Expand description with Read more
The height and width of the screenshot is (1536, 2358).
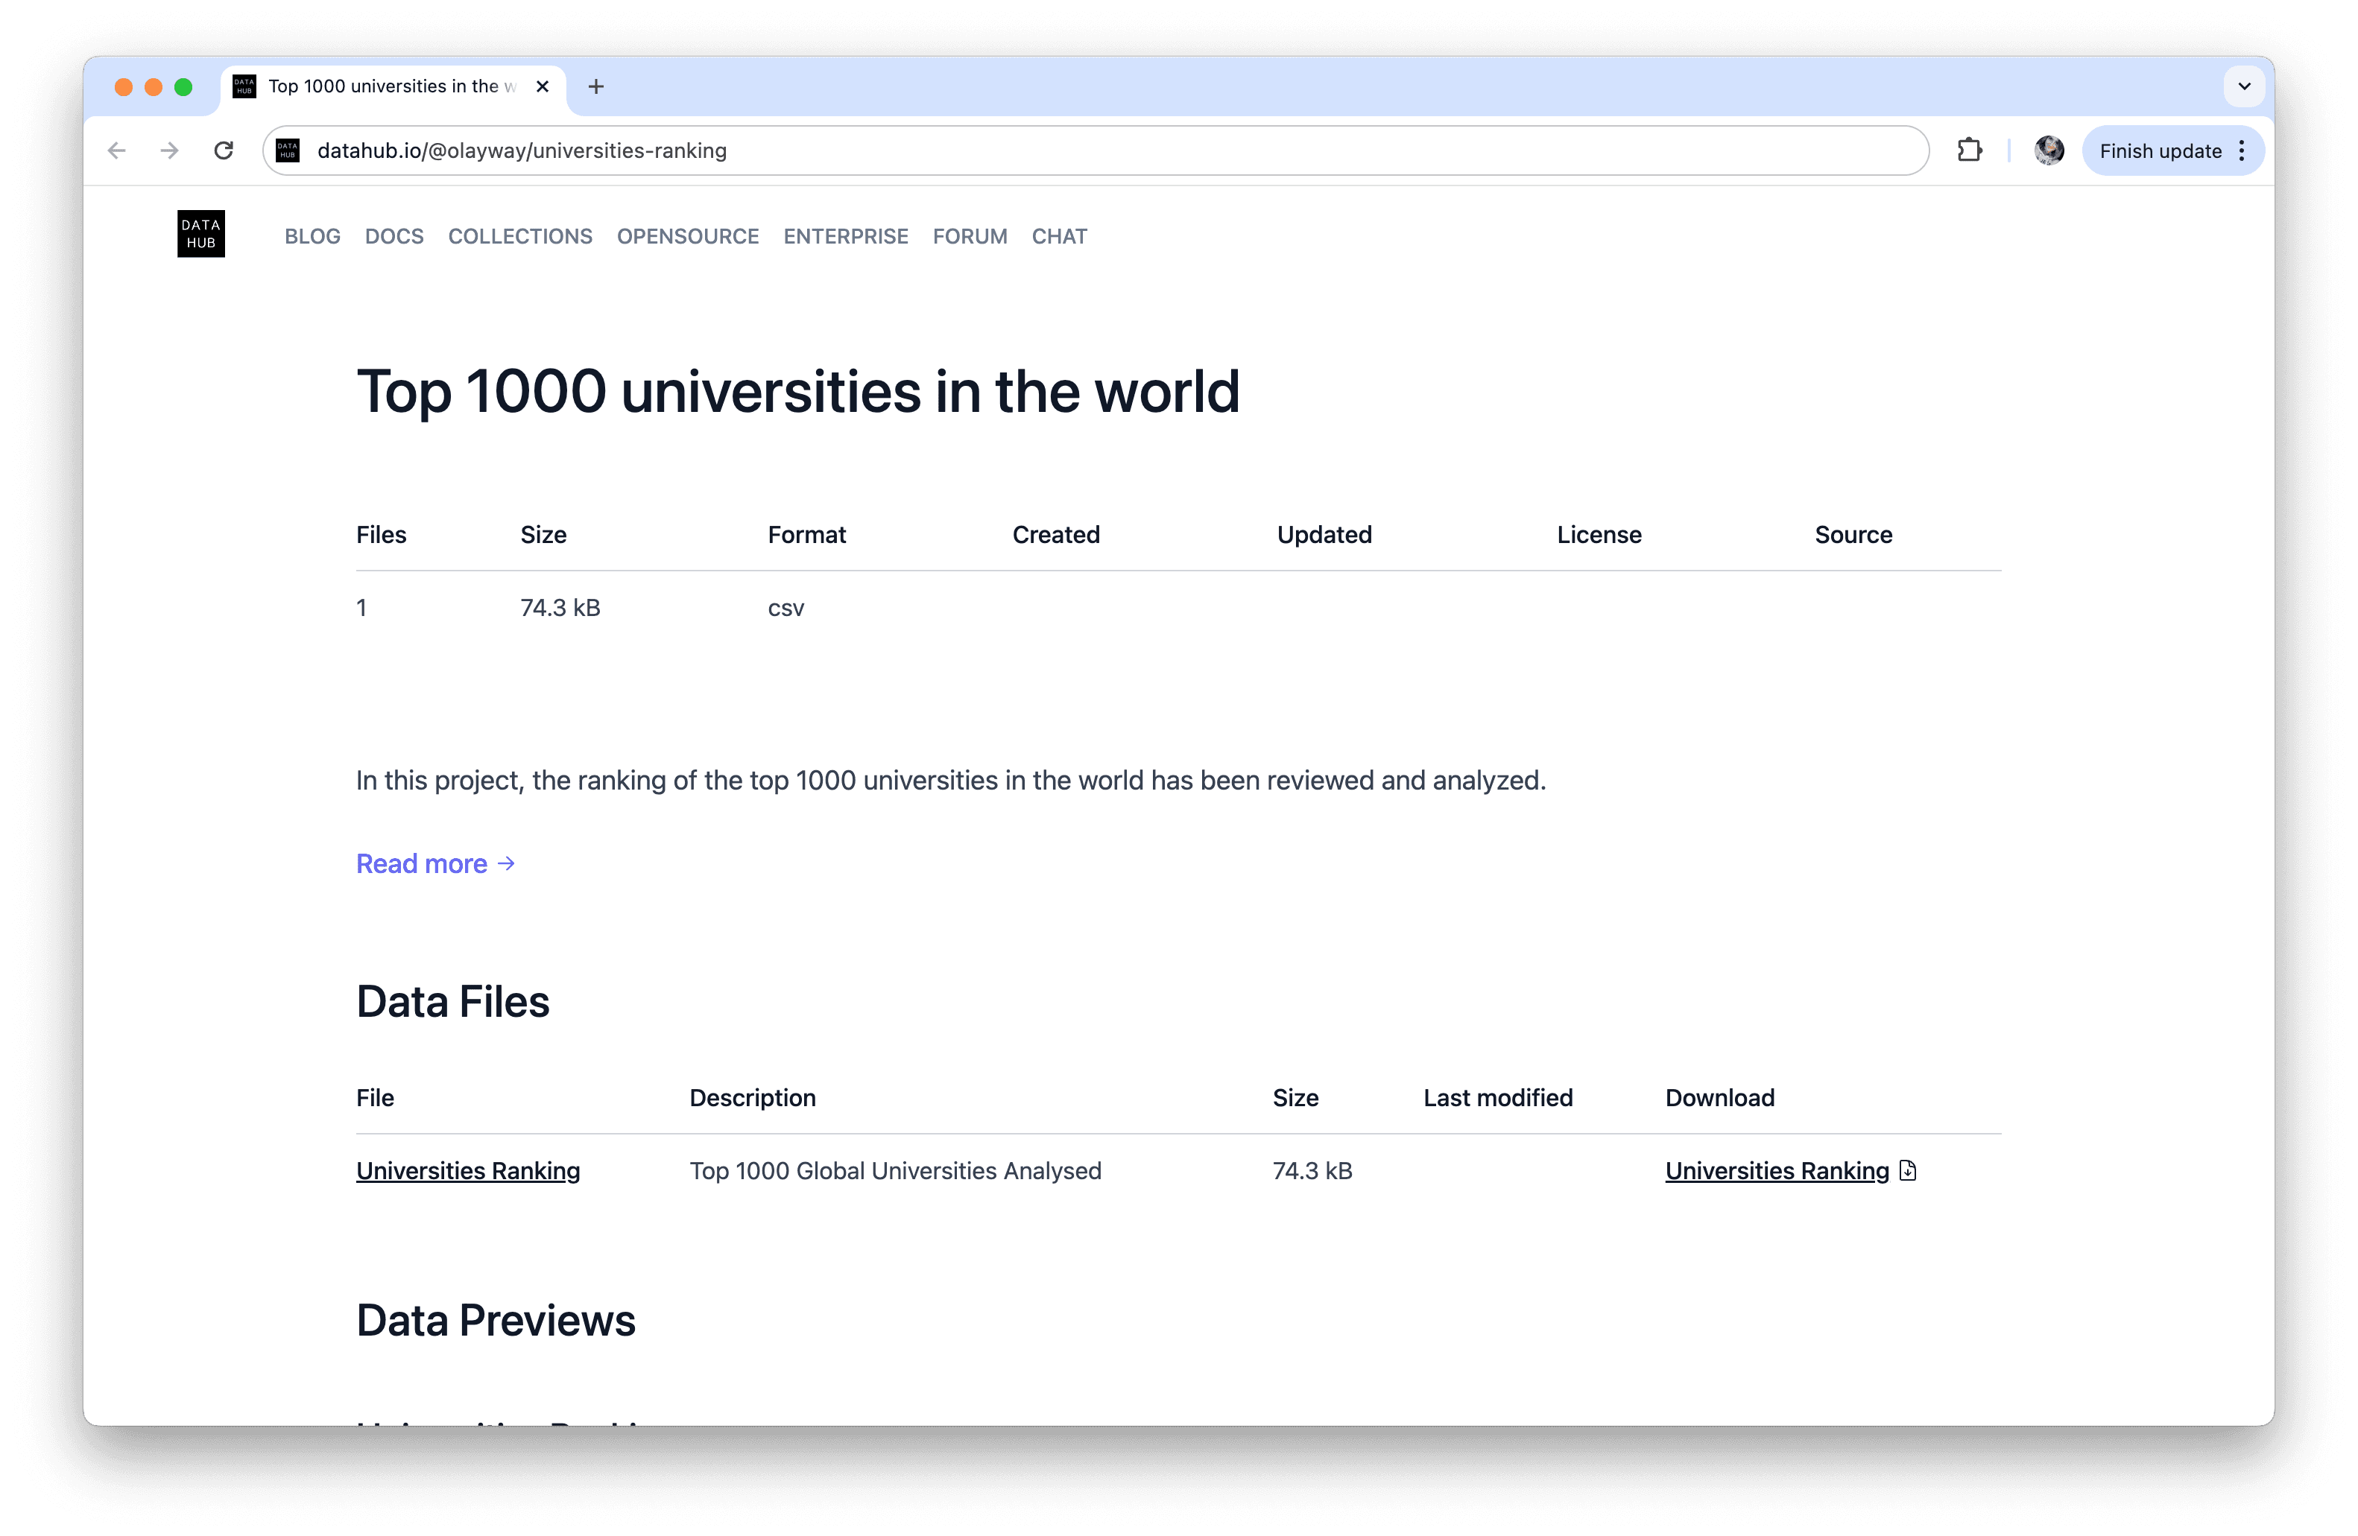(x=435, y=863)
